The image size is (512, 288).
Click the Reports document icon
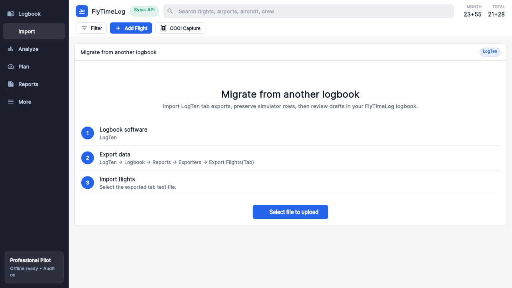[11, 84]
